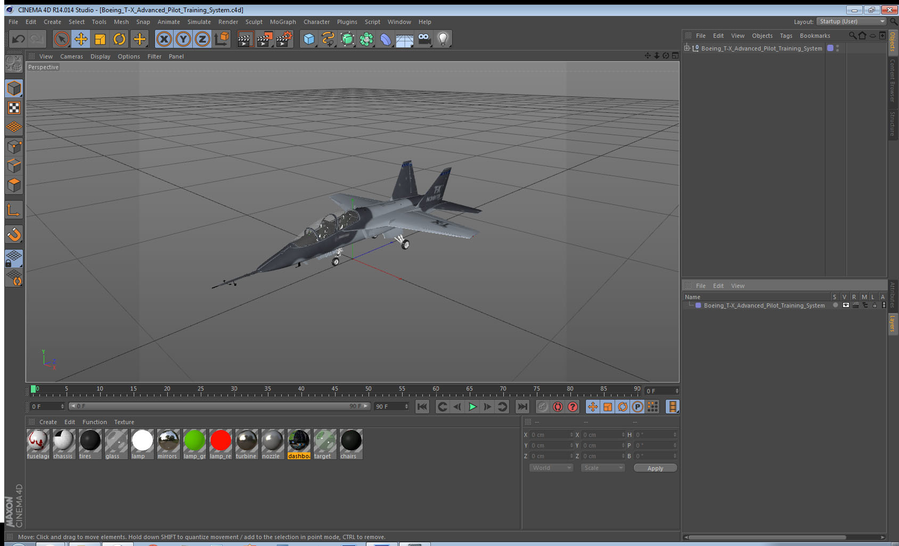899x546 pixels.
Task: Toggle the Enable Axis tool
Action: pyautogui.click(x=14, y=210)
